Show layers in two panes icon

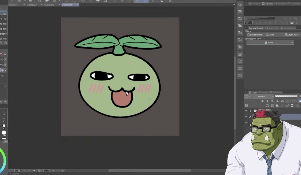[x=246, y=106]
